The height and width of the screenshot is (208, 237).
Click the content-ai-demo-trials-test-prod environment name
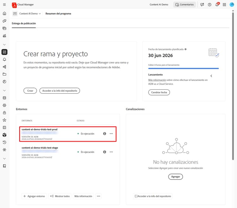coord(39,129)
